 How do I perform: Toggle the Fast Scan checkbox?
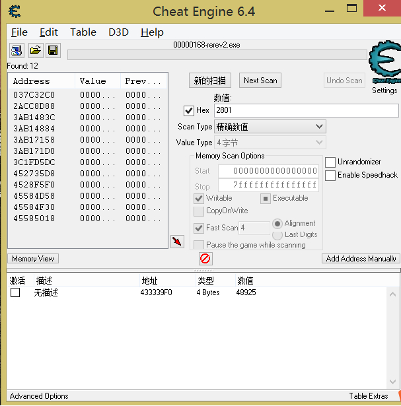click(199, 228)
